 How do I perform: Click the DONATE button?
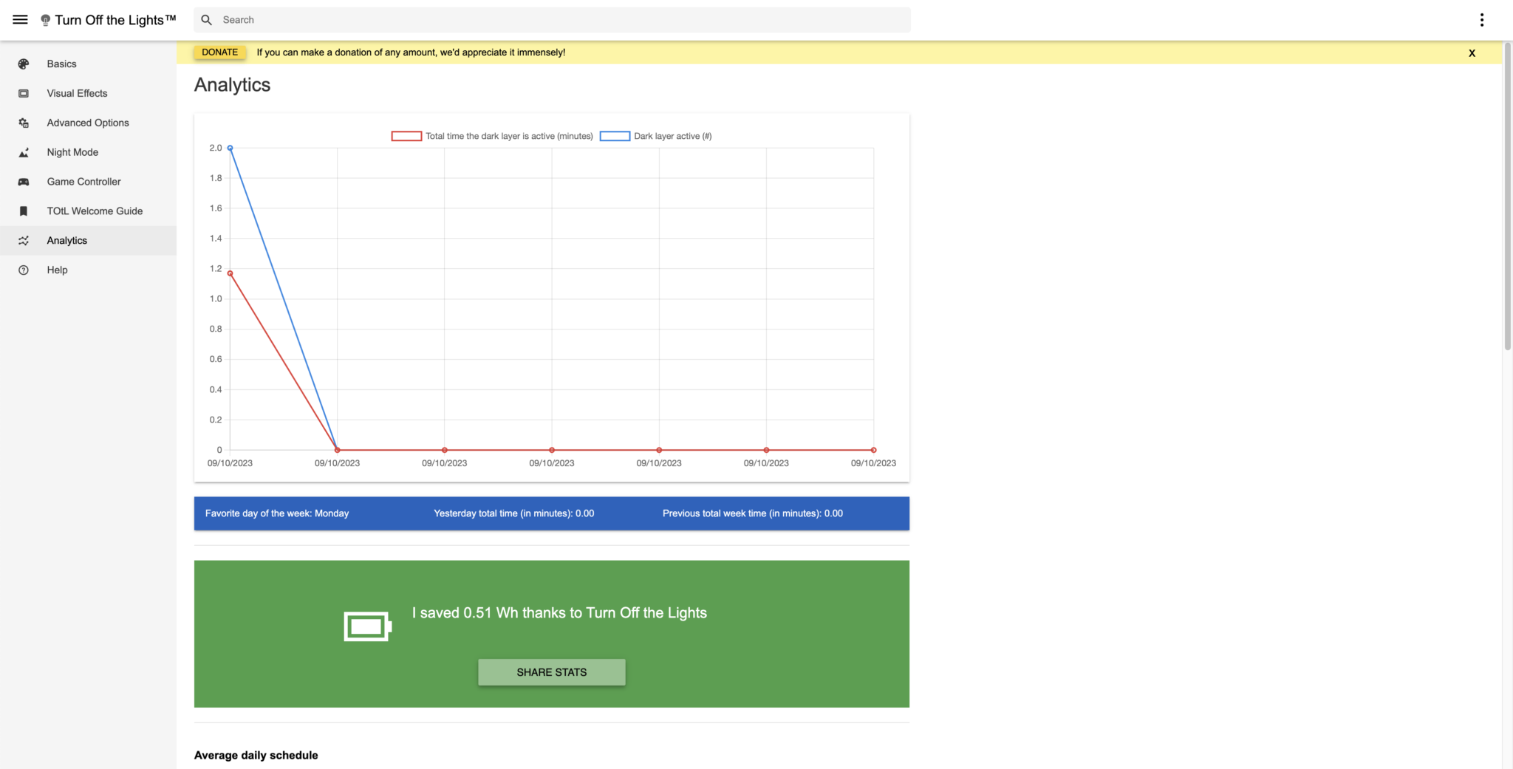pos(219,52)
